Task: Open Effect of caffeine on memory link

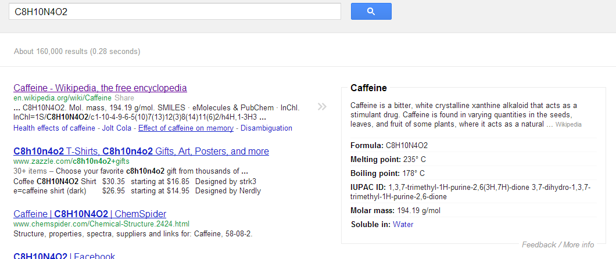Action: [x=186, y=128]
